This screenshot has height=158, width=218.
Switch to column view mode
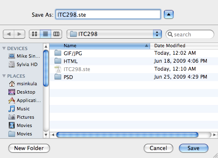56,34
